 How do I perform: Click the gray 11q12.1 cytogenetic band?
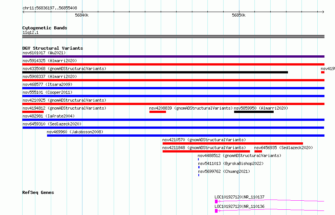click(173, 37)
